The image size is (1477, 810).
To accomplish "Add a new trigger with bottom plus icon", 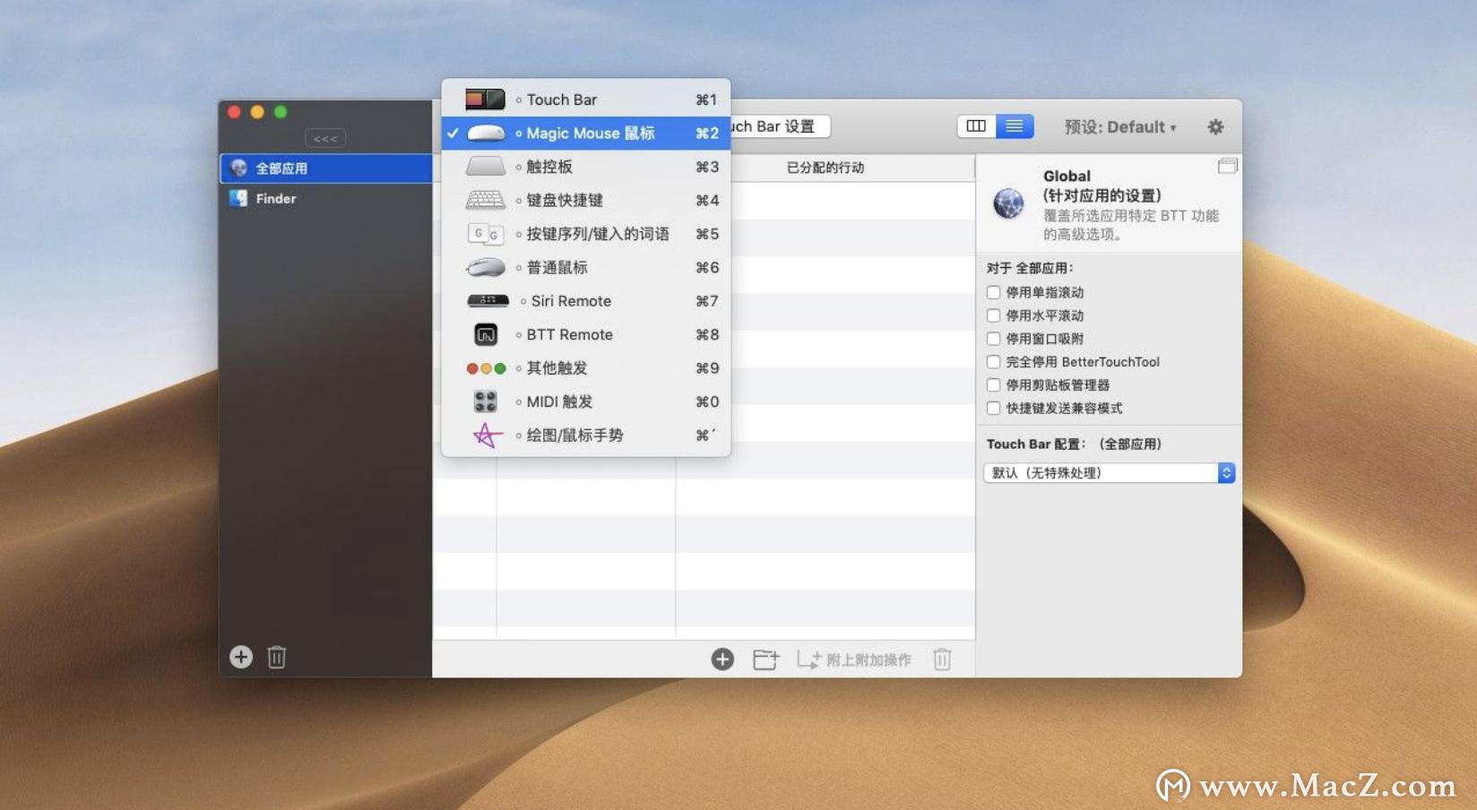I will tap(722, 659).
